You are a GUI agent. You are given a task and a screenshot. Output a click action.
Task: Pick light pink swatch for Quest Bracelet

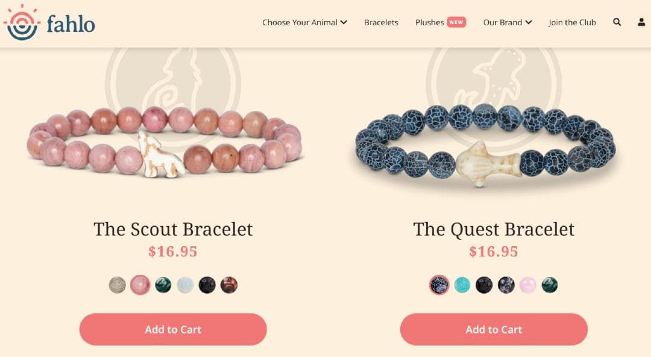527,285
